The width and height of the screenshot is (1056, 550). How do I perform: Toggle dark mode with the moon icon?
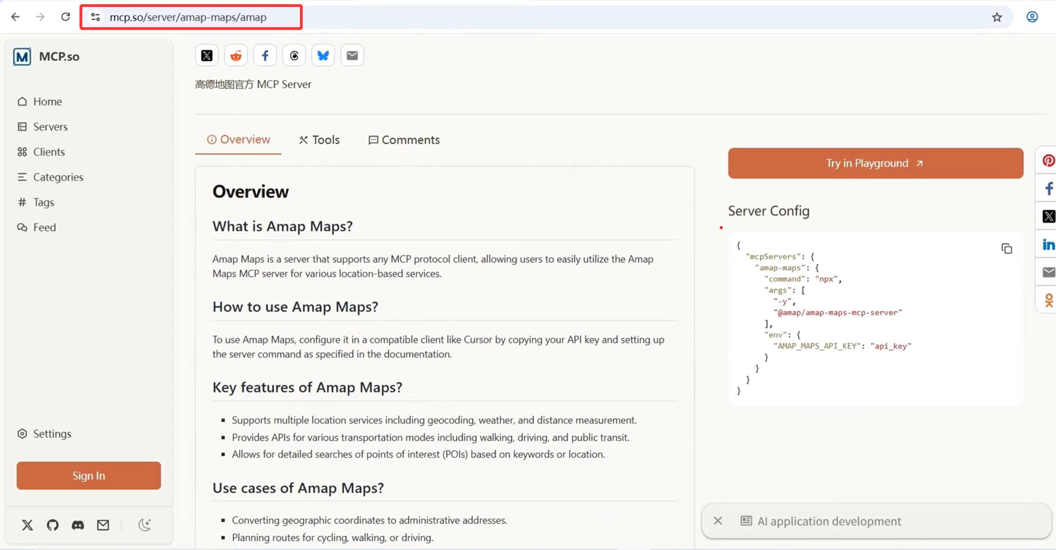145,525
